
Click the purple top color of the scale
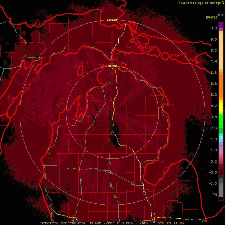[x=221, y=25]
